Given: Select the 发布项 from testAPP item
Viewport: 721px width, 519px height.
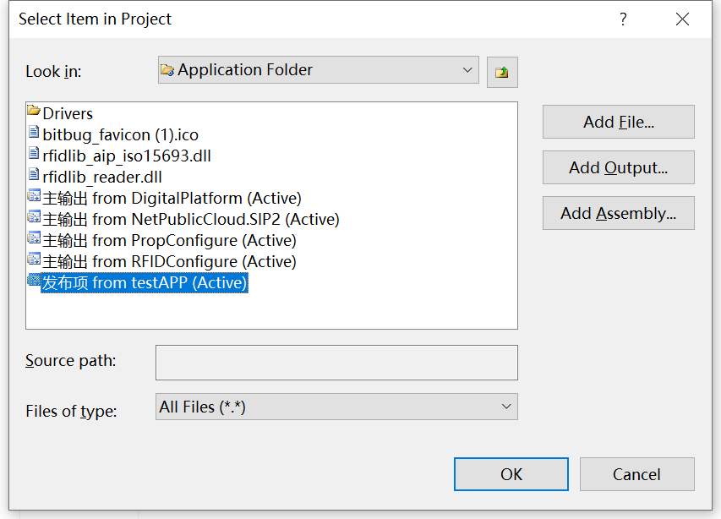Looking at the screenshot, I should (x=145, y=283).
